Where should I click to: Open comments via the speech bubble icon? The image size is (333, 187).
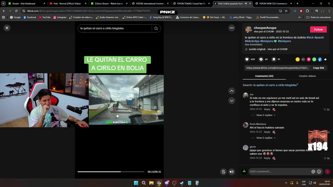pyautogui.click(x=261, y=59)
